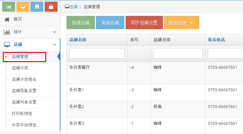Focus the 店铺分类 filter input
Viewport: 243px width, 134px height.
coord(178,53)
